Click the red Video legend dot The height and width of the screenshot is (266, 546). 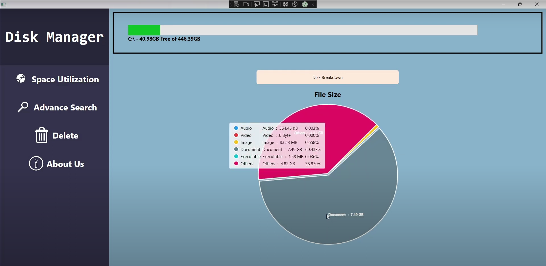point(236,135)
